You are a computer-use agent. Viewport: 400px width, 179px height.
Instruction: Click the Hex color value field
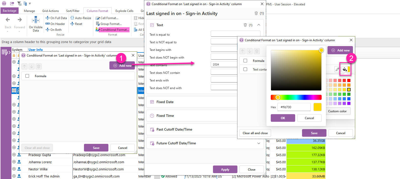coord(294,107)
